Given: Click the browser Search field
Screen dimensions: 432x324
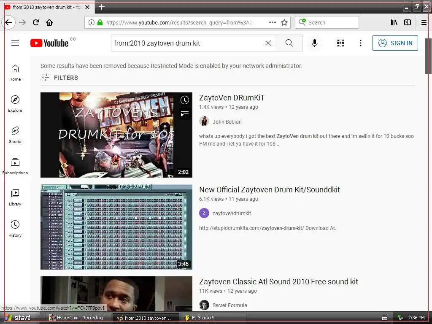Looking at the screenshot, I should [x=327, y=22].
